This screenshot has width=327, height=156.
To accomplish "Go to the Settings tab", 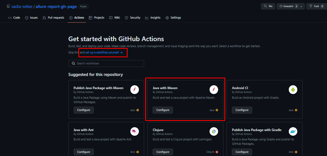I will coord(173,18).
